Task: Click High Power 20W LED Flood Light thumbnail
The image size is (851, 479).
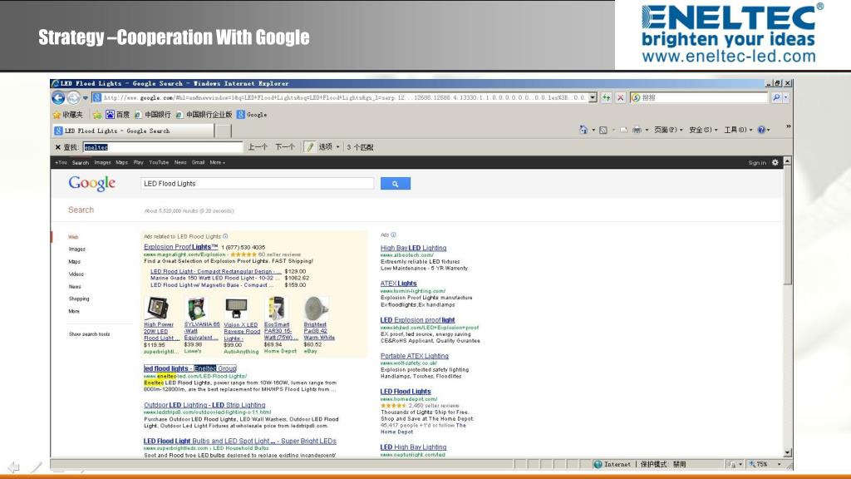Action: [157, 308]
